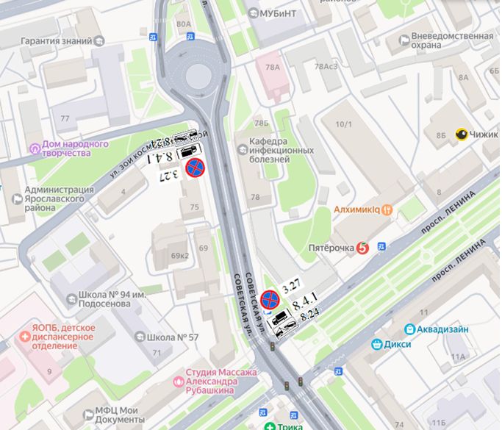
Task: Open the Дикси basket icon
Action: tap(377, 345)
